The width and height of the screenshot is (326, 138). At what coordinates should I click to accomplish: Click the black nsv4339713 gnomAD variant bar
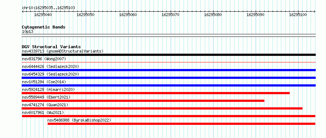tap(168, 55)
